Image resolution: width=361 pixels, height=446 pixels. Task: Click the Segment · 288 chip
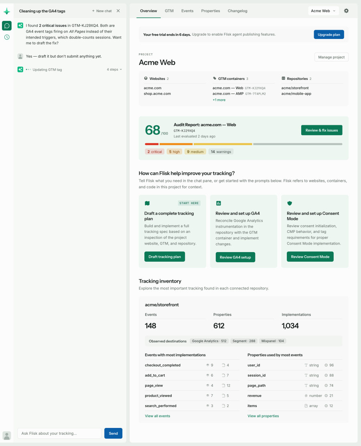[x=244, y=341]
